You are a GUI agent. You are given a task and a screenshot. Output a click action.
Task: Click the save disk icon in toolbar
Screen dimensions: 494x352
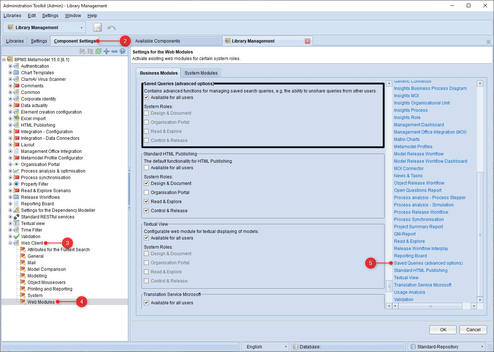pyautogui.click(x=97, y=27)
